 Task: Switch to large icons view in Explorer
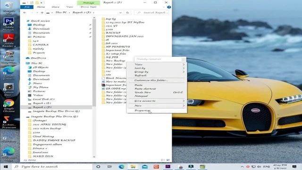(168, 160)
